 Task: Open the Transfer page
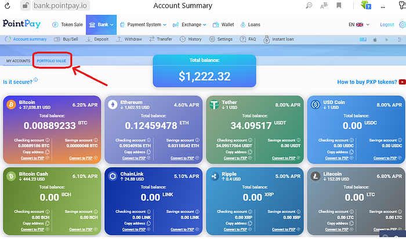tap(161, 39)
